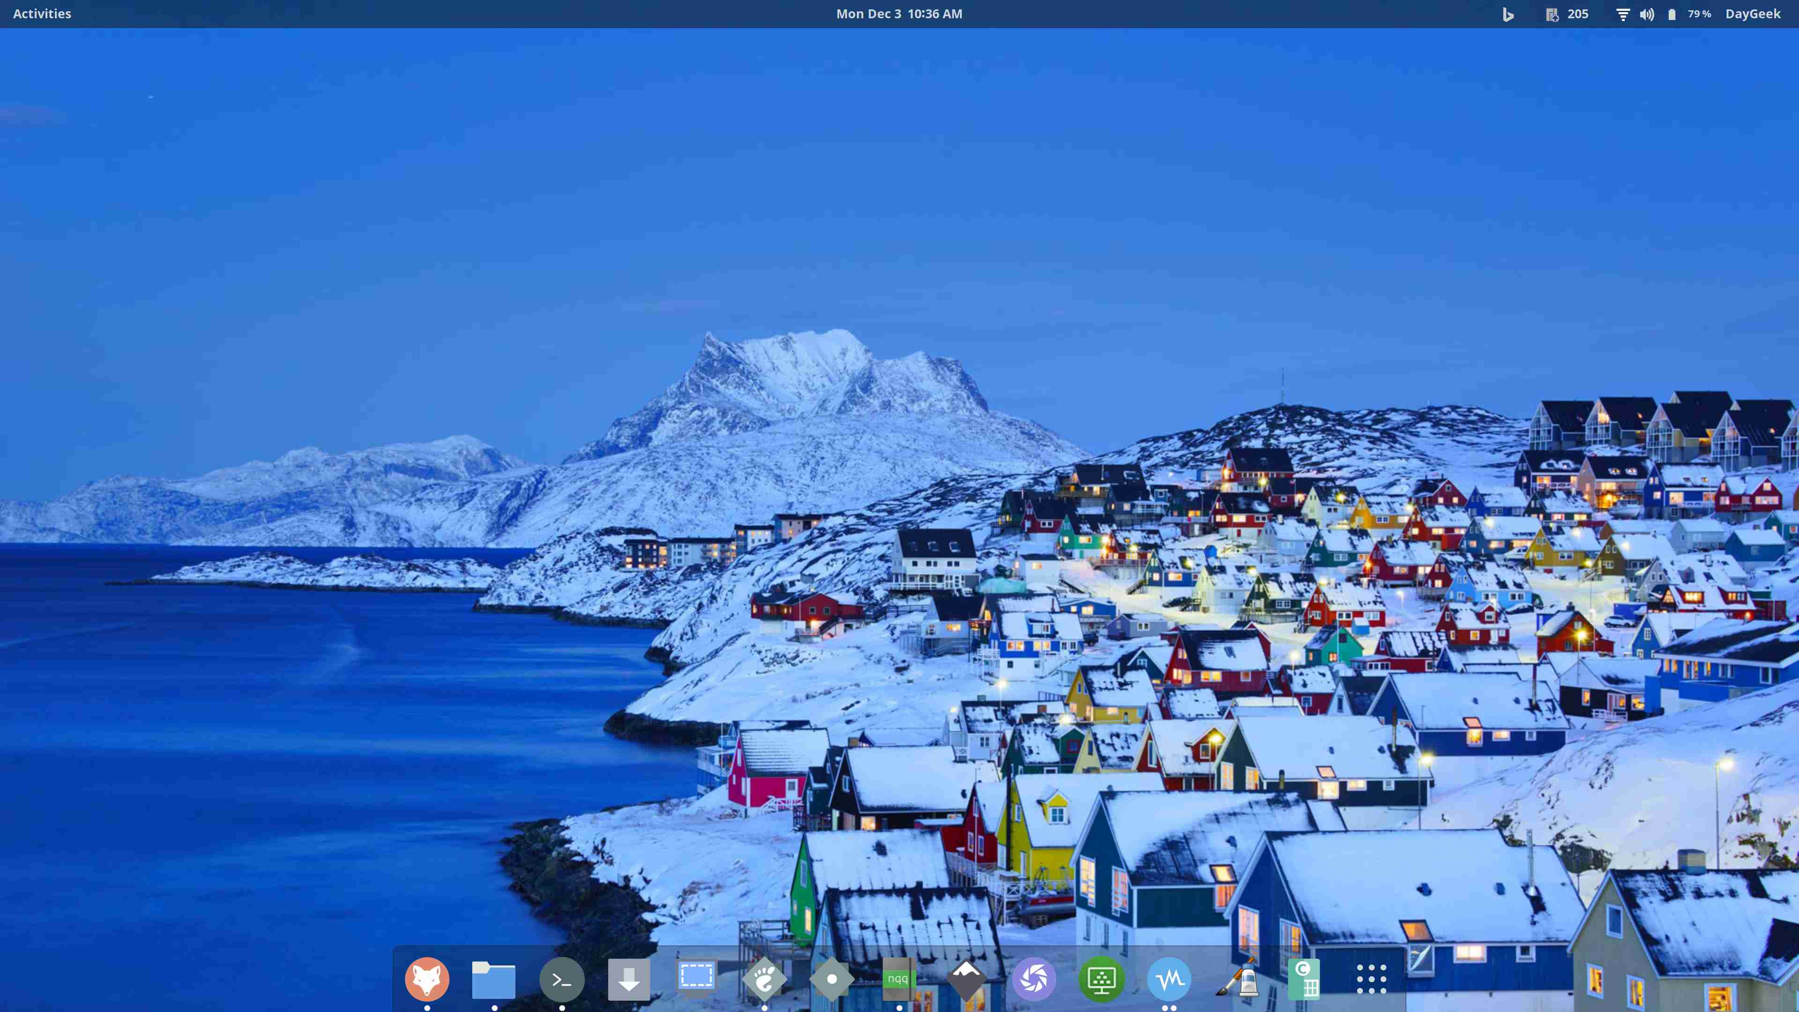Open the DayGeek user menu
This screenshot has width=1799, height=1012.
point(1753,14)
